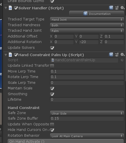Click the HandConstraintPalmUp script object picker circle
Screen dimensions: 126x143
point(122,60)
